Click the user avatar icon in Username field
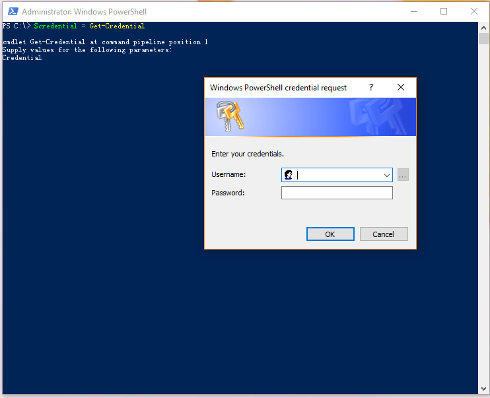Screen dimensions: 490x398 [288, 175]
